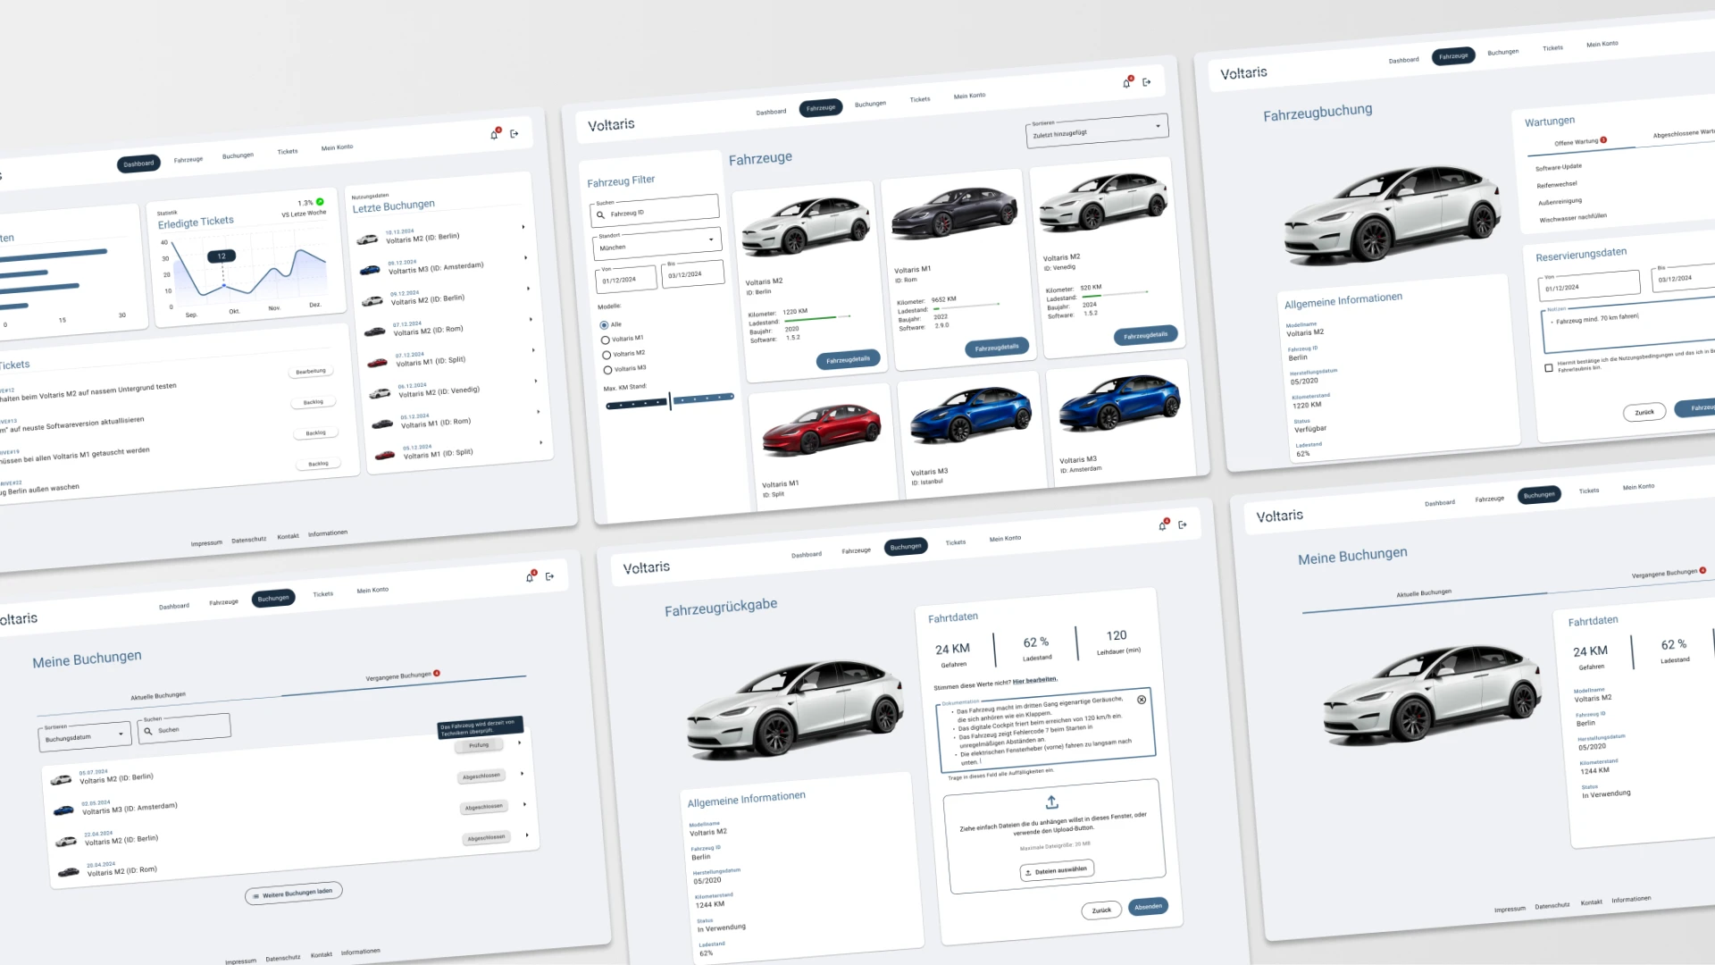This screenshot has height=965, width=1715.
Task: Click the logout icon beside the bell
Action: click(1148, 82)
